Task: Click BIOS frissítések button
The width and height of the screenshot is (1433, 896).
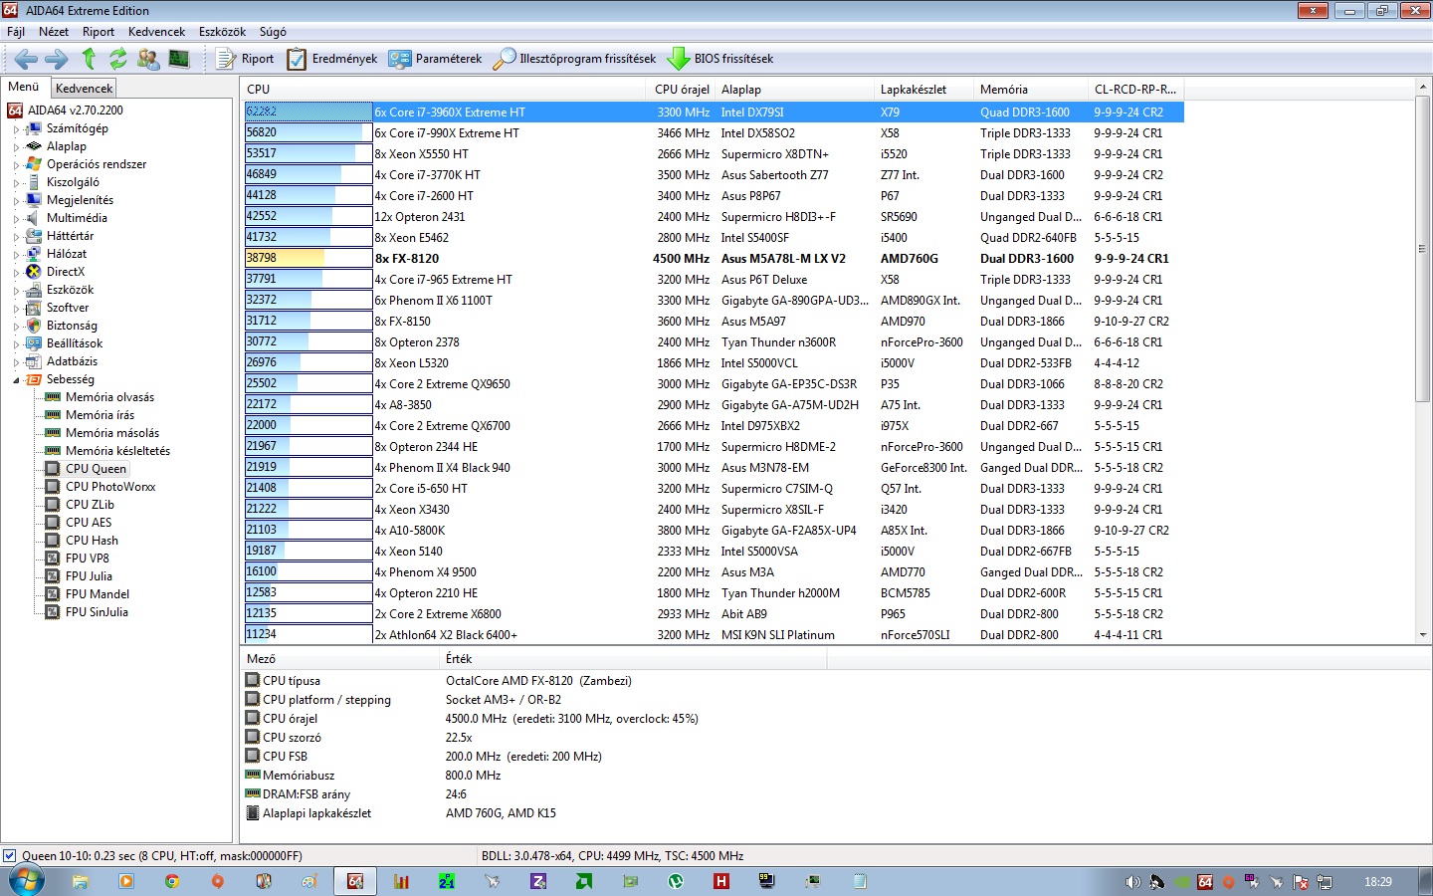Action: point(720,59)
